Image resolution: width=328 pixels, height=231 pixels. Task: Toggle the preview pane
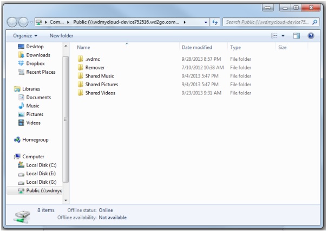coord(297,36)
